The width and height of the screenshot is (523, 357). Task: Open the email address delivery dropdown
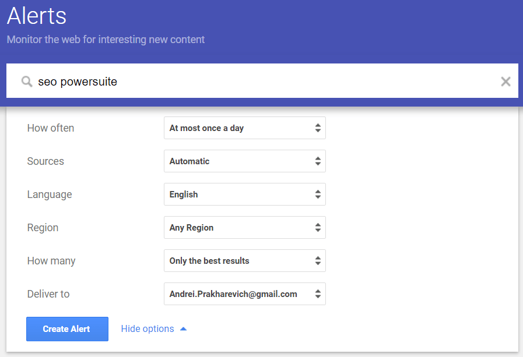(245, 294)
